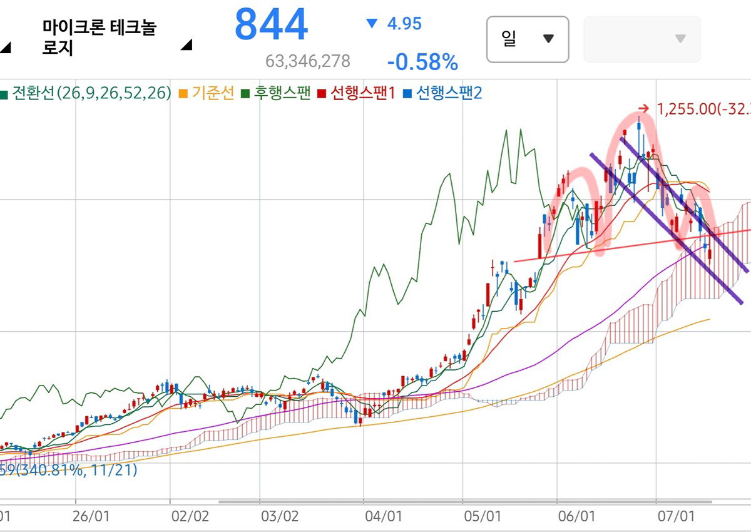Screen dimensions: 751x532
Task: Click the blue 선행스팬2 legend square
Action: (407, 95)
